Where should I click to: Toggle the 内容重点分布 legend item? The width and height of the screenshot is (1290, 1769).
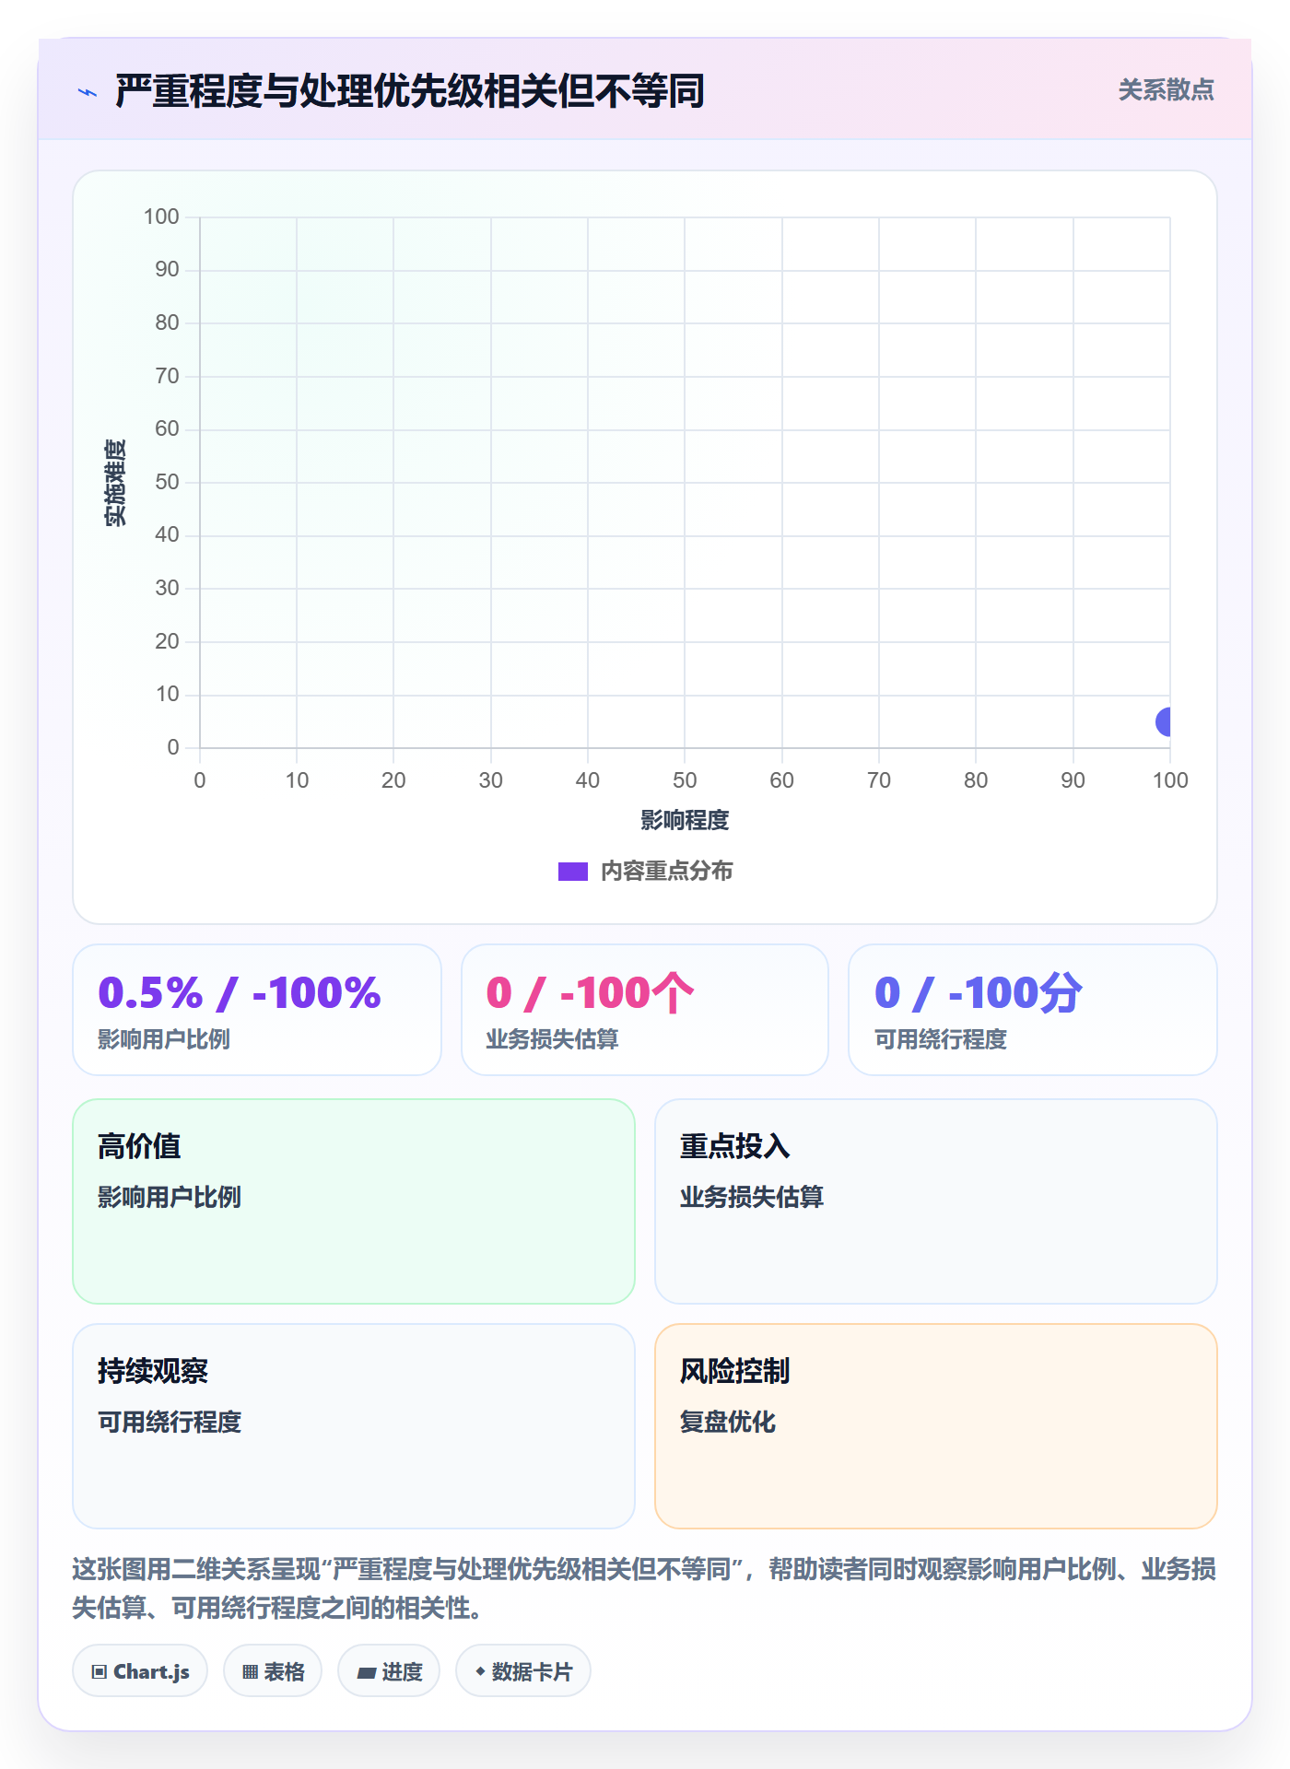coord(645,871)
